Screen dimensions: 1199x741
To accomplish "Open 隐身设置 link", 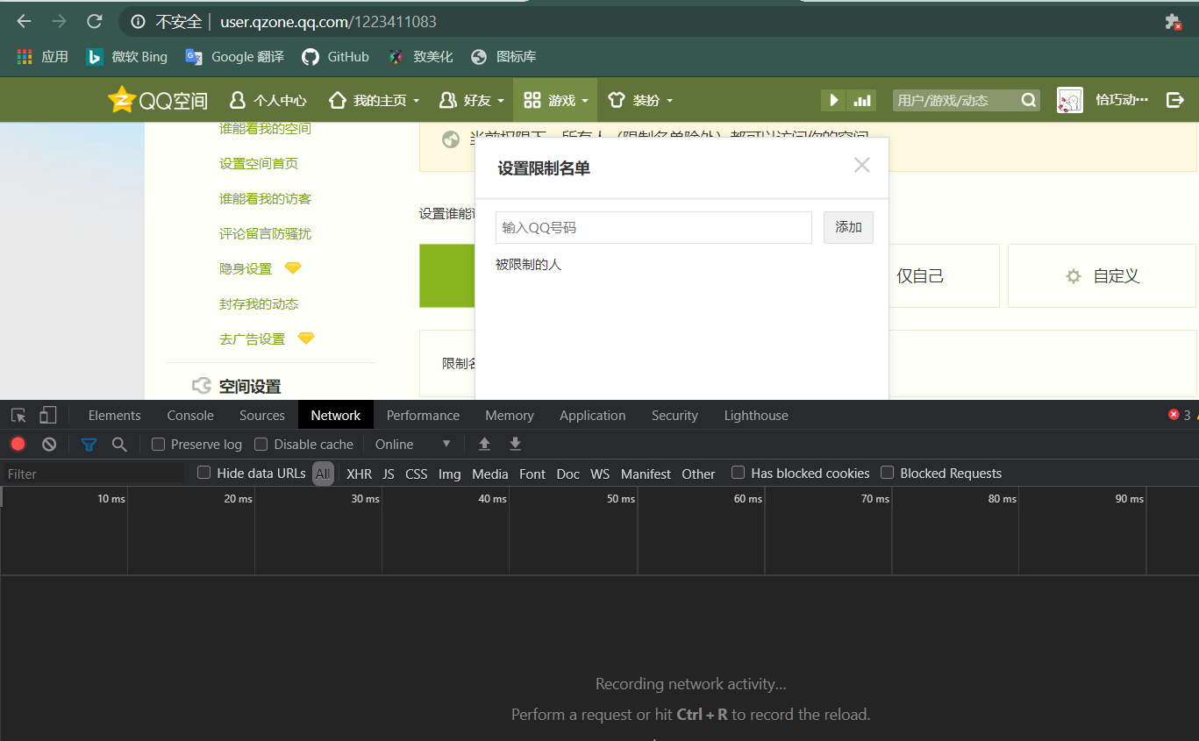I will [246, 269].
